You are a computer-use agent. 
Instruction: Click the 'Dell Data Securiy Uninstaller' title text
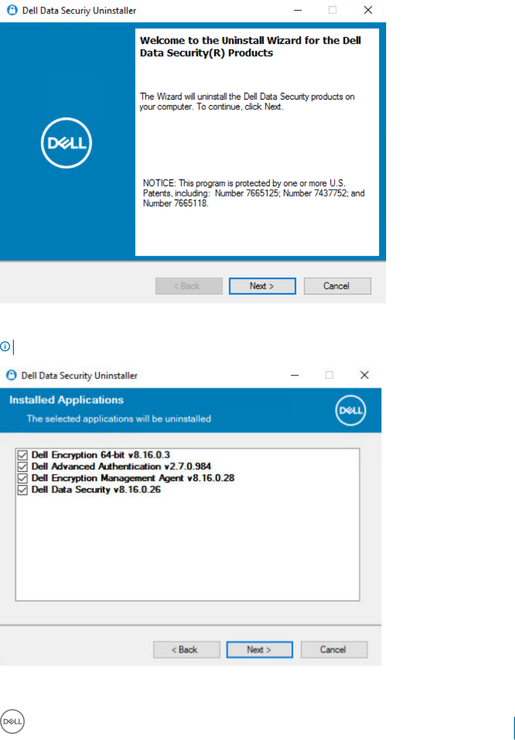(79, 10)
